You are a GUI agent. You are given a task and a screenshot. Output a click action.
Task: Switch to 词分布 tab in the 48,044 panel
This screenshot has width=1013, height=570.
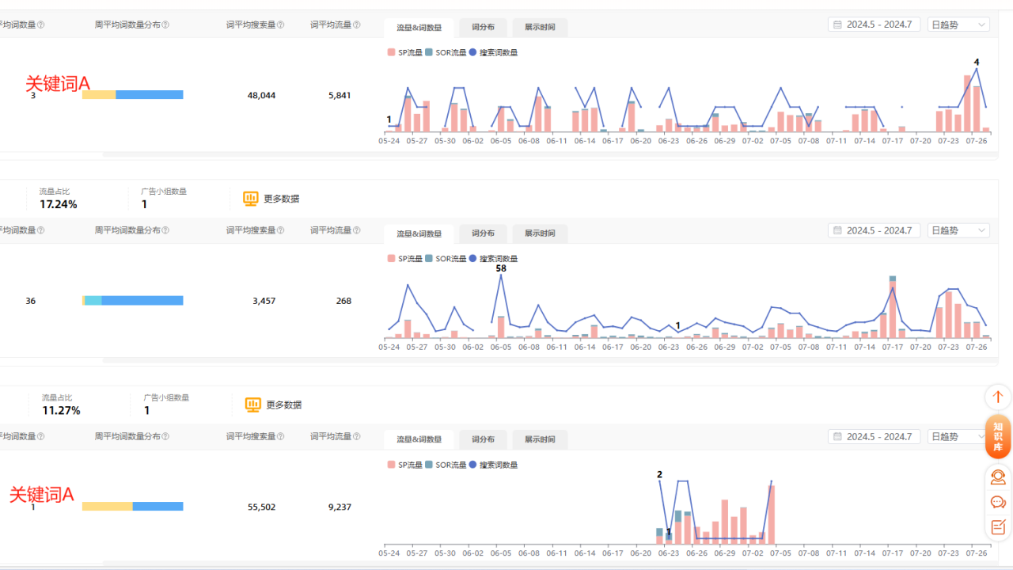click(x=483, y=28)
